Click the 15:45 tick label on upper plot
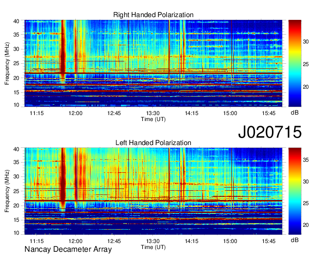Viewport: 314px width, 255px height. (269, 113)
